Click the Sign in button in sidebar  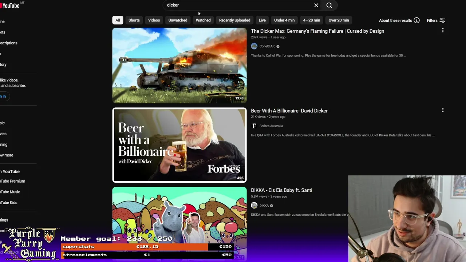pyautogui.click(x=4, y=96)
